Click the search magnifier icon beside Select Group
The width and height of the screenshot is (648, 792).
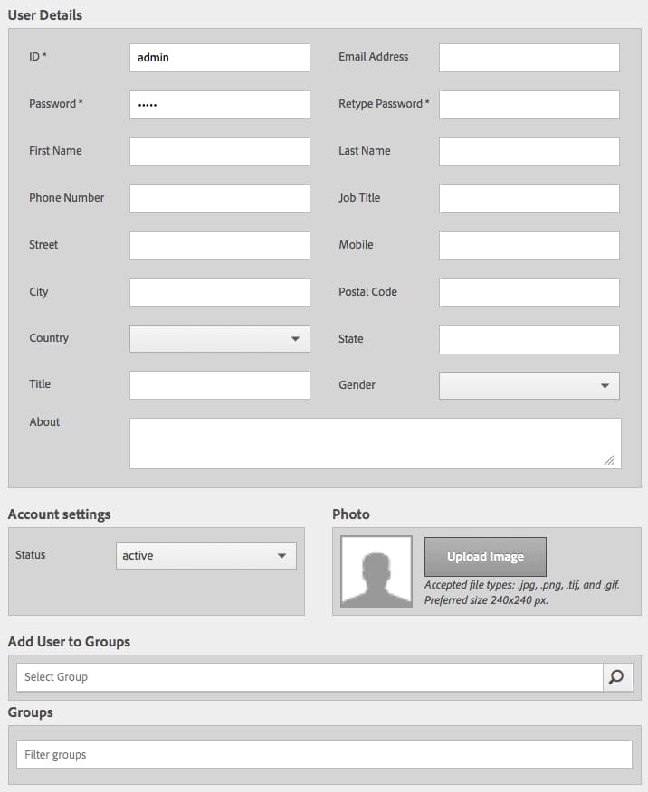(x=617, y=677)
